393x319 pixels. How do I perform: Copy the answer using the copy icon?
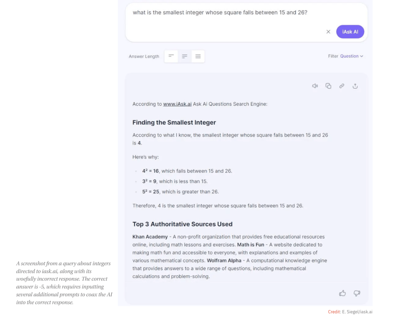coord(328,86)
